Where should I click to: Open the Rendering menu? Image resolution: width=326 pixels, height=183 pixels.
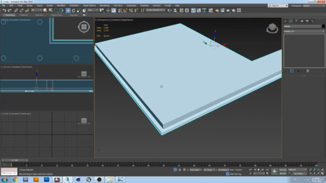[104, 6]
